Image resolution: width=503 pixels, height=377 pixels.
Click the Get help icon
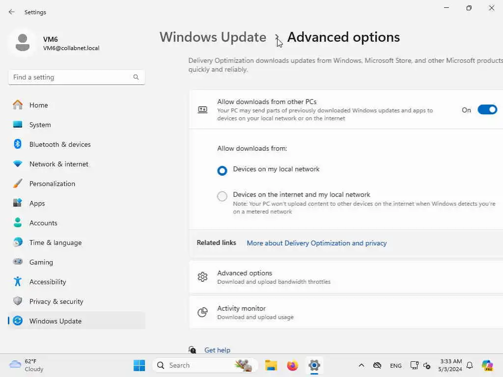tap(192, 350)
